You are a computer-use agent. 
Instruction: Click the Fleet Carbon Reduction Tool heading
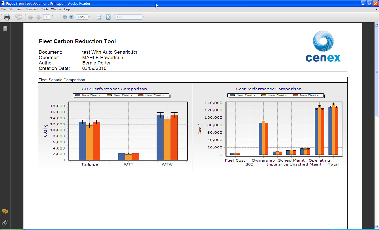(x=77, y=41)
